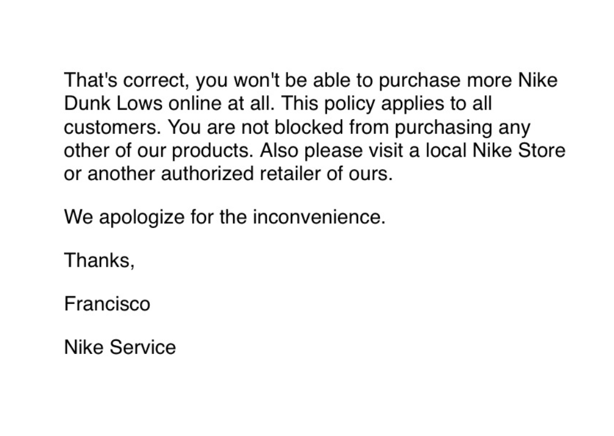
Task: Click the words "Dunk Lows"
Action: click(x=114, y=103)
